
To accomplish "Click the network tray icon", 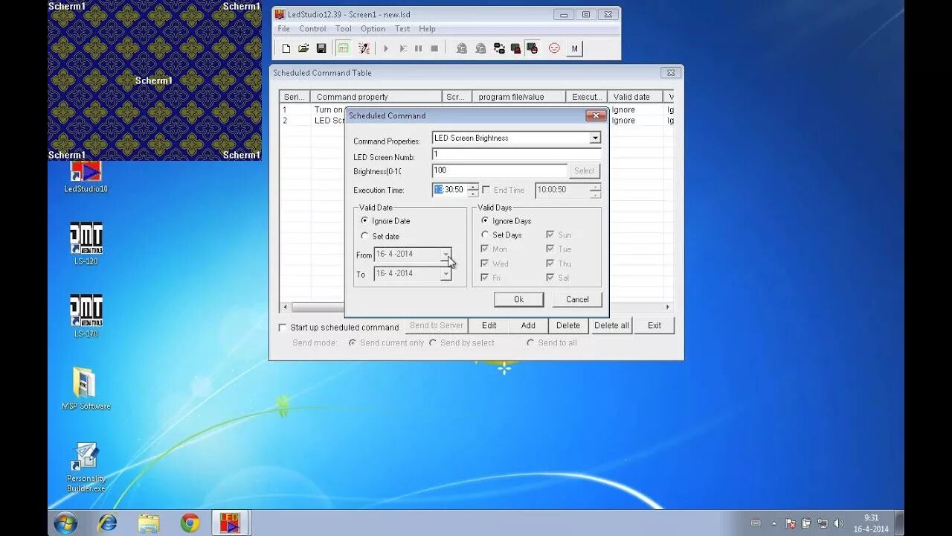I will (823, 523).
